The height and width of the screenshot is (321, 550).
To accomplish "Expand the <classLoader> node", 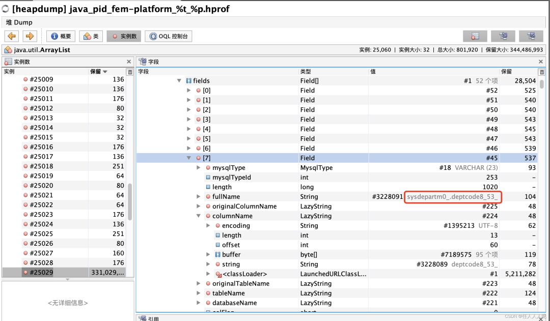I will [208, 274].
